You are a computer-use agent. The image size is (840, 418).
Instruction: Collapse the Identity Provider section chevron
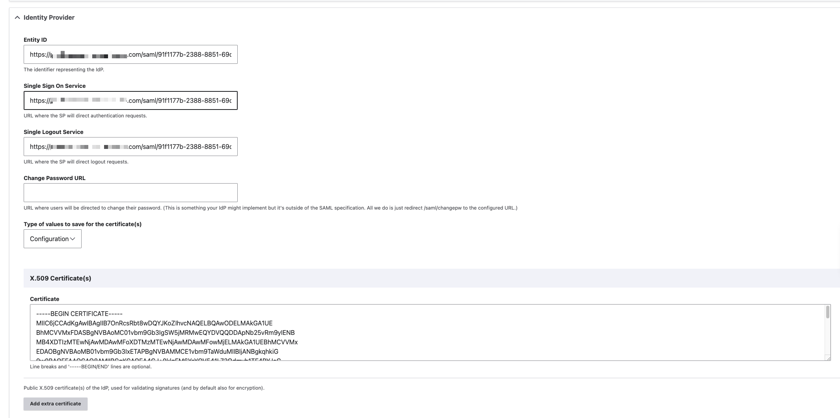point(17,17)
